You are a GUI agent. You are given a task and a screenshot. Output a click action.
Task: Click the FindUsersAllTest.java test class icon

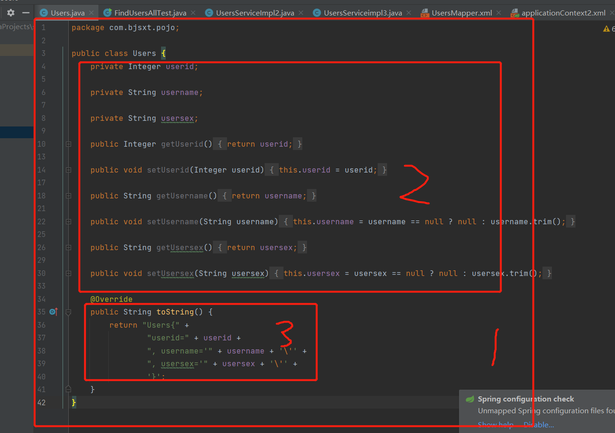(x=107, y=13)
